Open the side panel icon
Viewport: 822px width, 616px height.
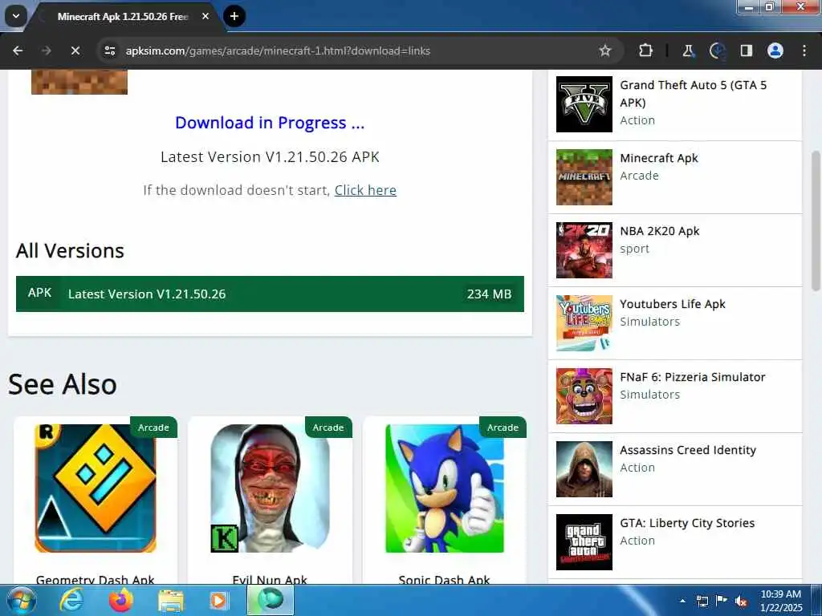pos(746,51)
